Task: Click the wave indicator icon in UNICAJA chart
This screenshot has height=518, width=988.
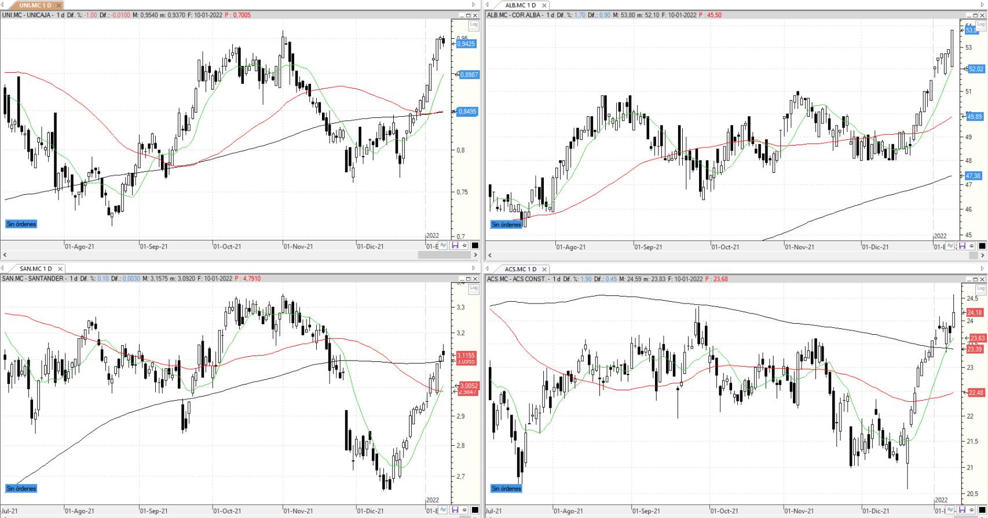Action: tap(444, 246)
